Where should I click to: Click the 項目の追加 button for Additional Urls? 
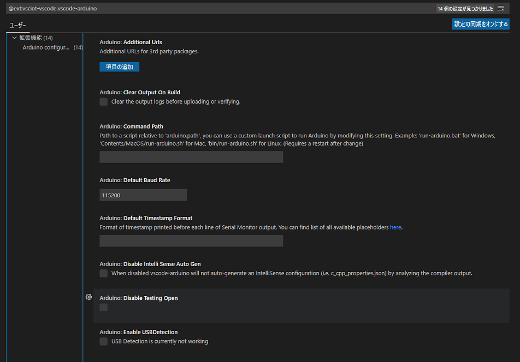tap(120, 67)
